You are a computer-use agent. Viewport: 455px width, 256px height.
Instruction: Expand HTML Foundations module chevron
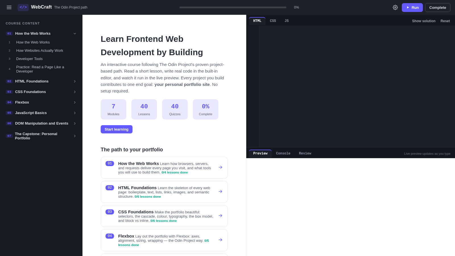pyautogui.click(x=75, y=81)
